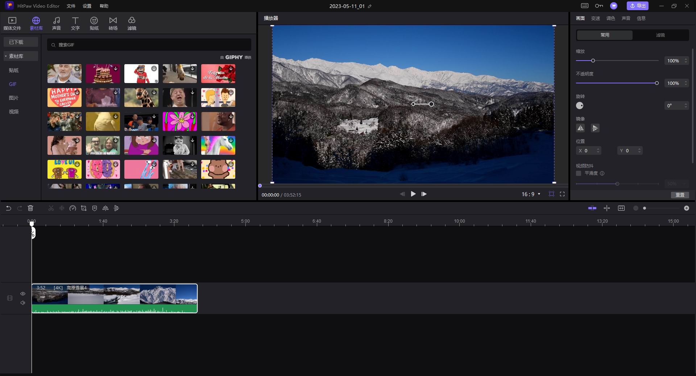Delete selected clip with trash icon
This screenshot has width=696, height=376.
click(30, 208)
